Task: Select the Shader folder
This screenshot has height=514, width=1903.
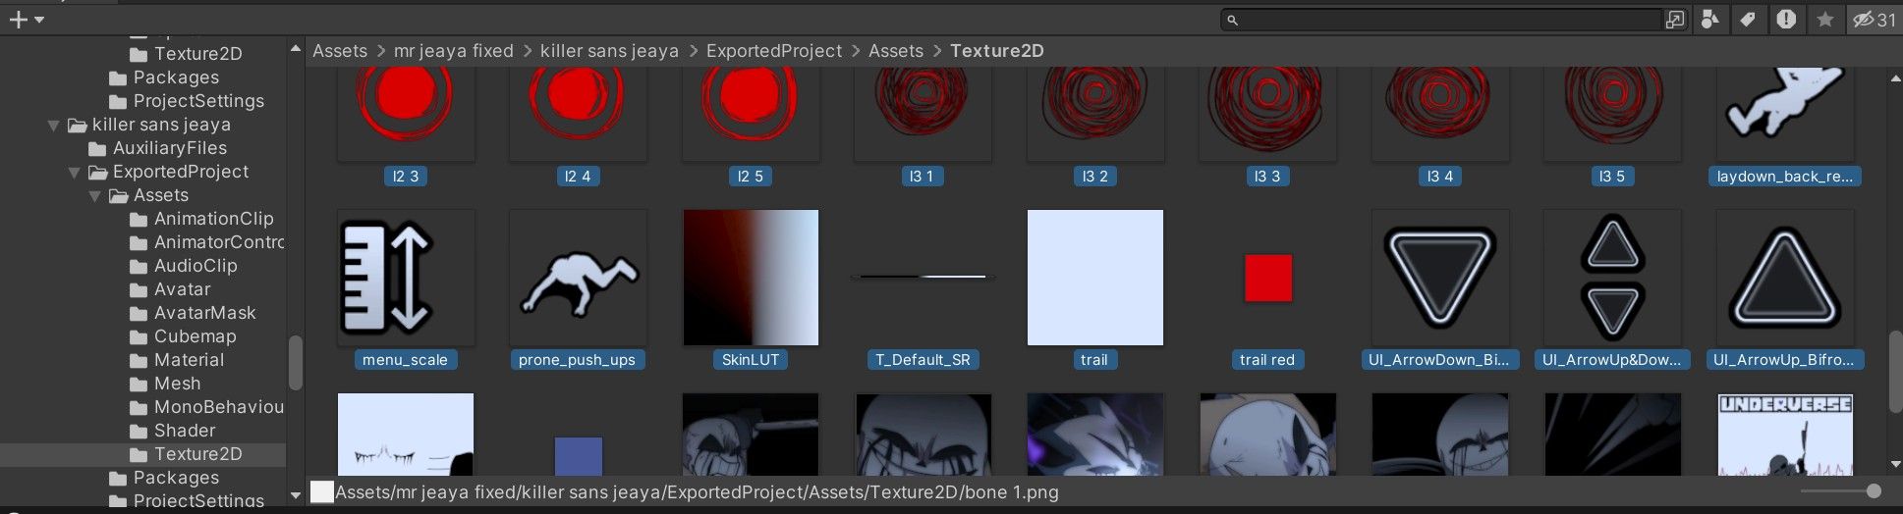Action: click(x=172, y=431)
